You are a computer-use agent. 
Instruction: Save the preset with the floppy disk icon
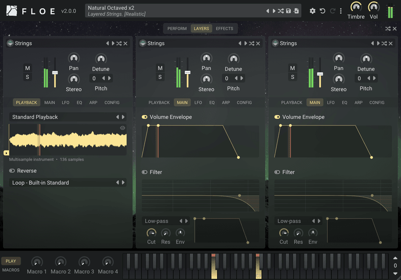(x=288, y=11)
